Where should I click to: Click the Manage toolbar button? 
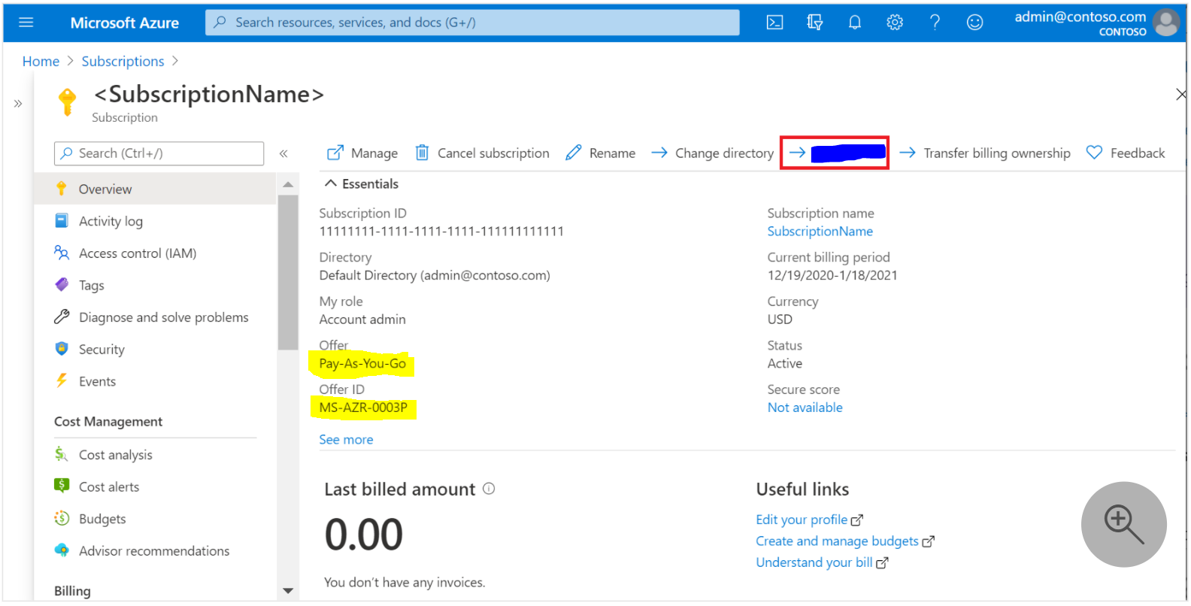coord(362,153)
